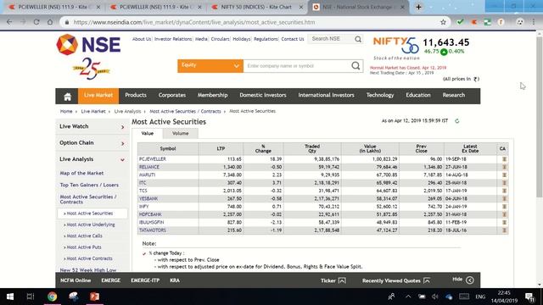Refresh the Most Active Securities data

[x=457, y=121]
